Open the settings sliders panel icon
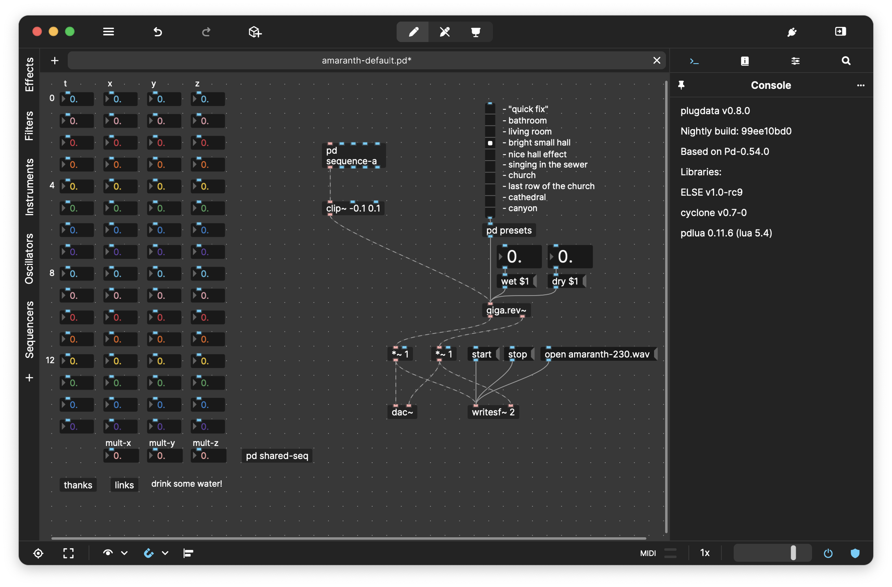Viewport: 892px width, 587px height. click(796, 60)
